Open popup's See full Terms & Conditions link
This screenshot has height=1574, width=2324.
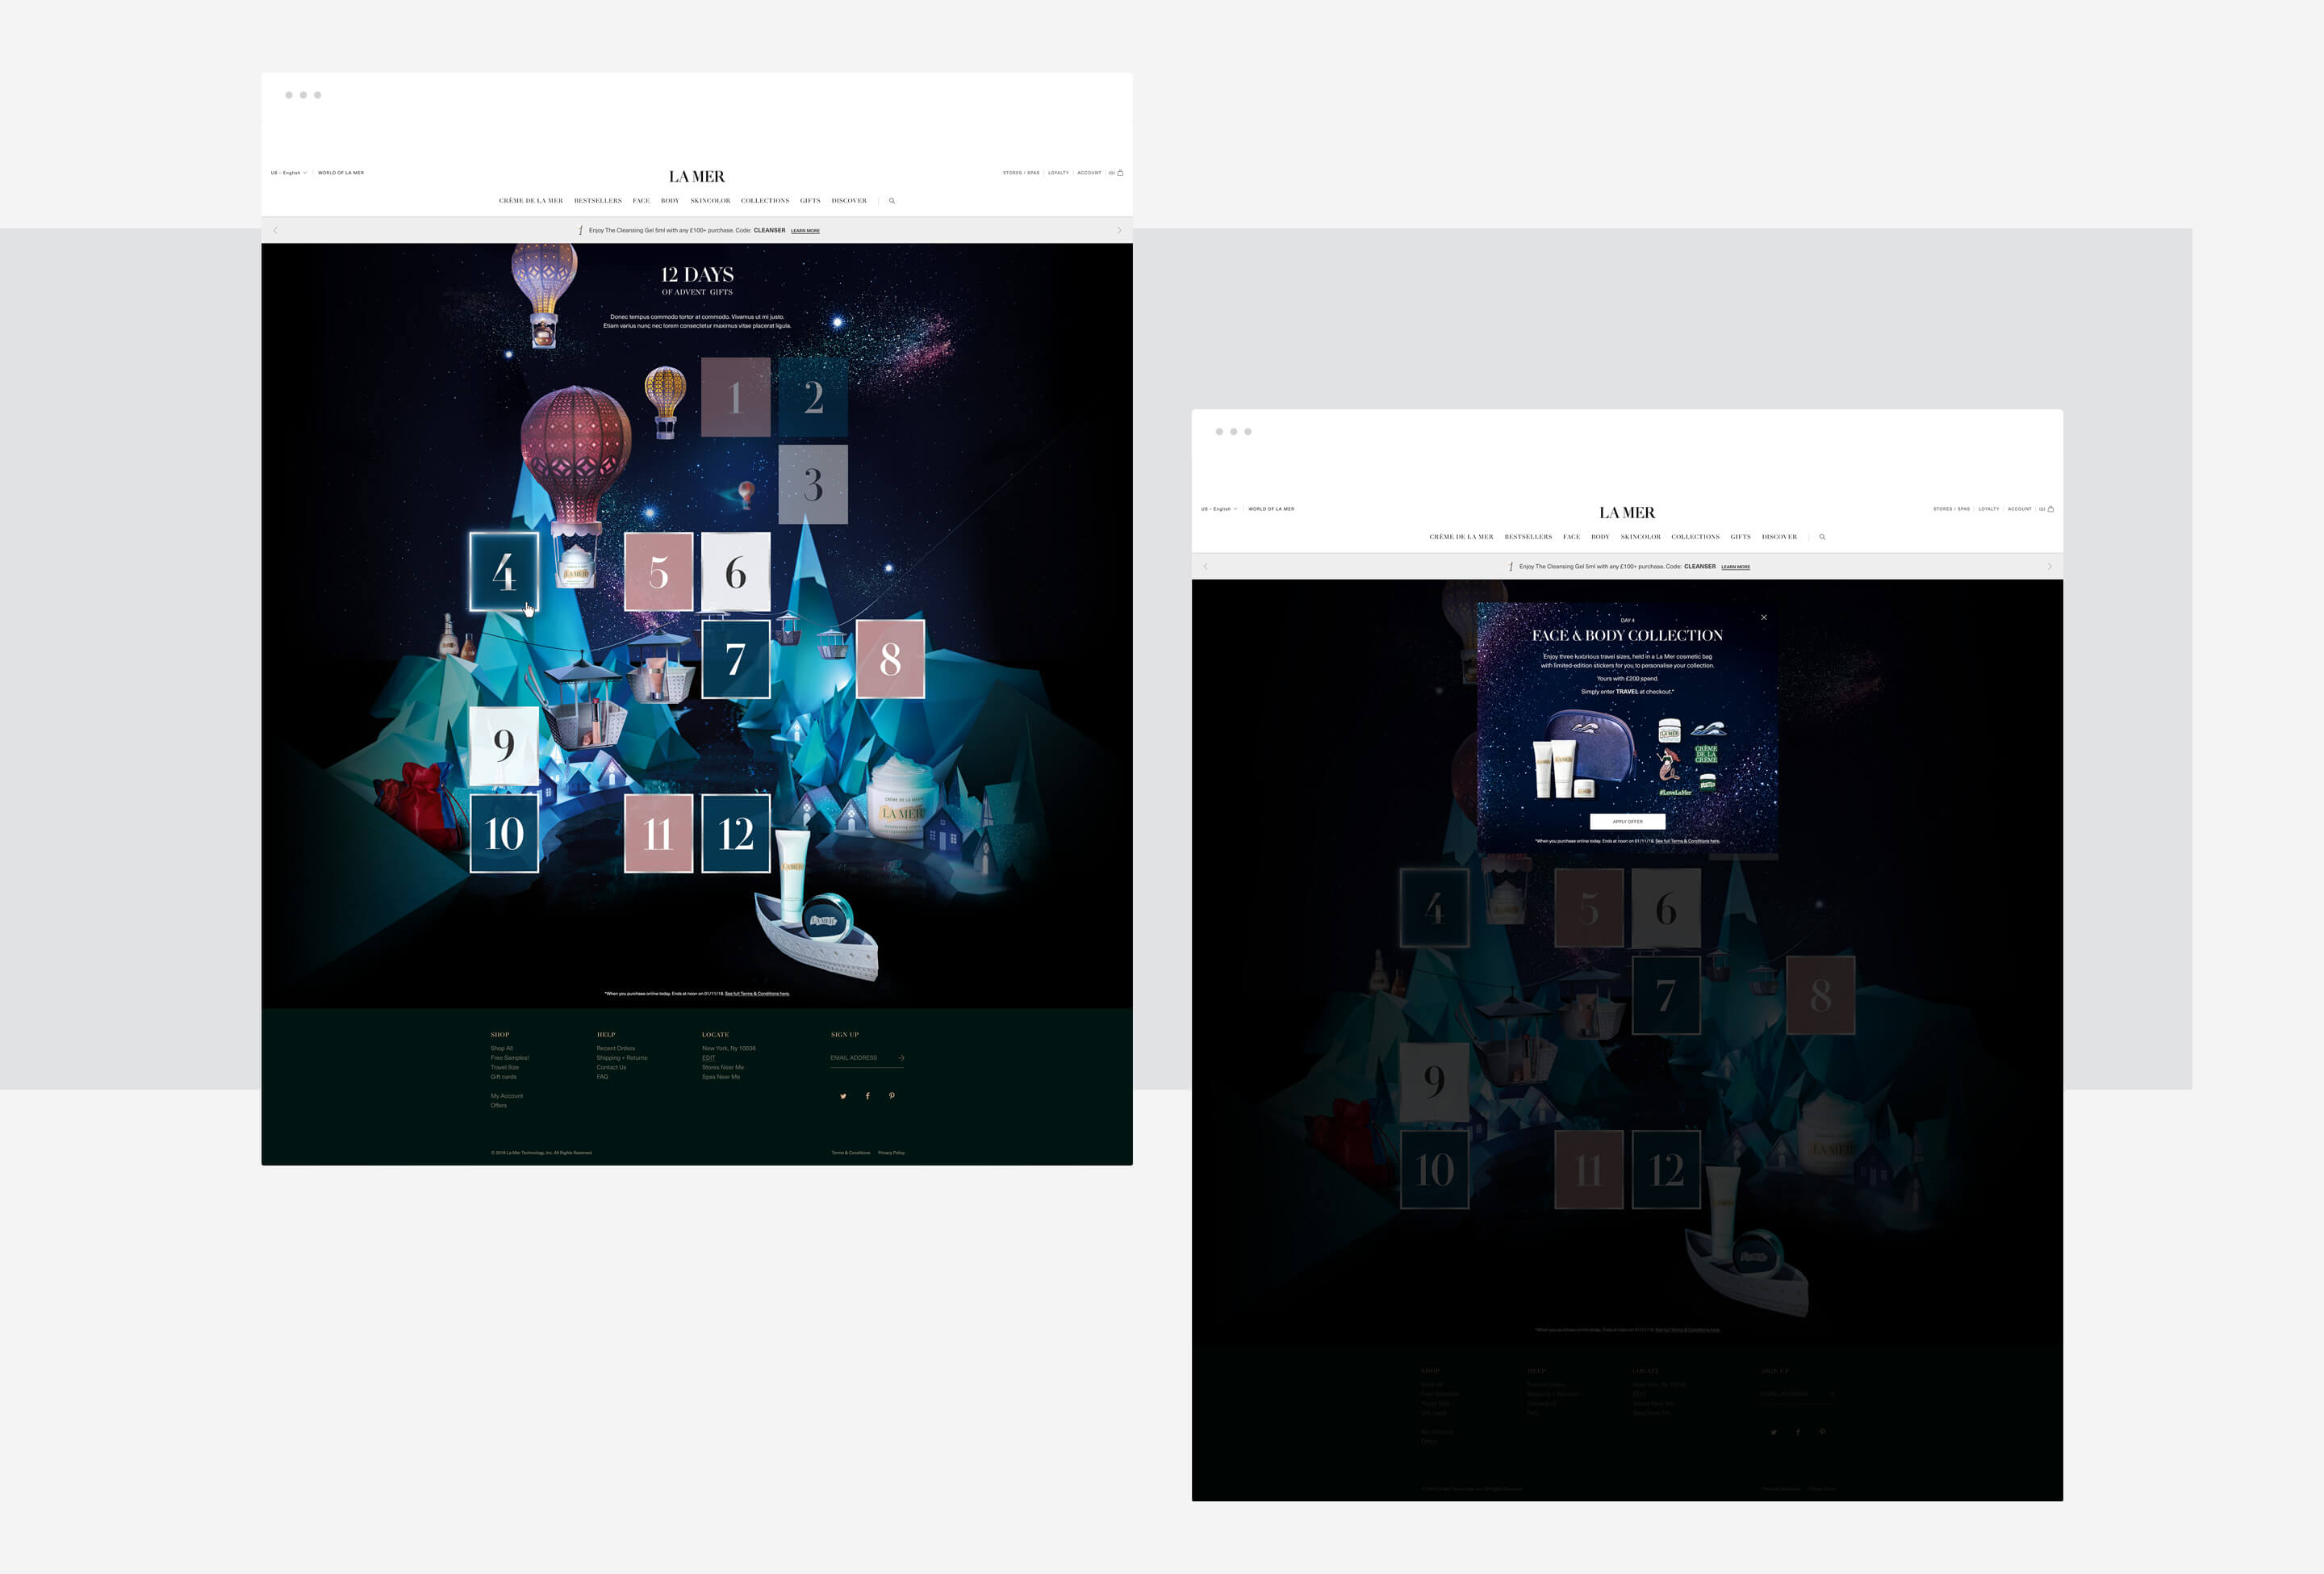1687,841
